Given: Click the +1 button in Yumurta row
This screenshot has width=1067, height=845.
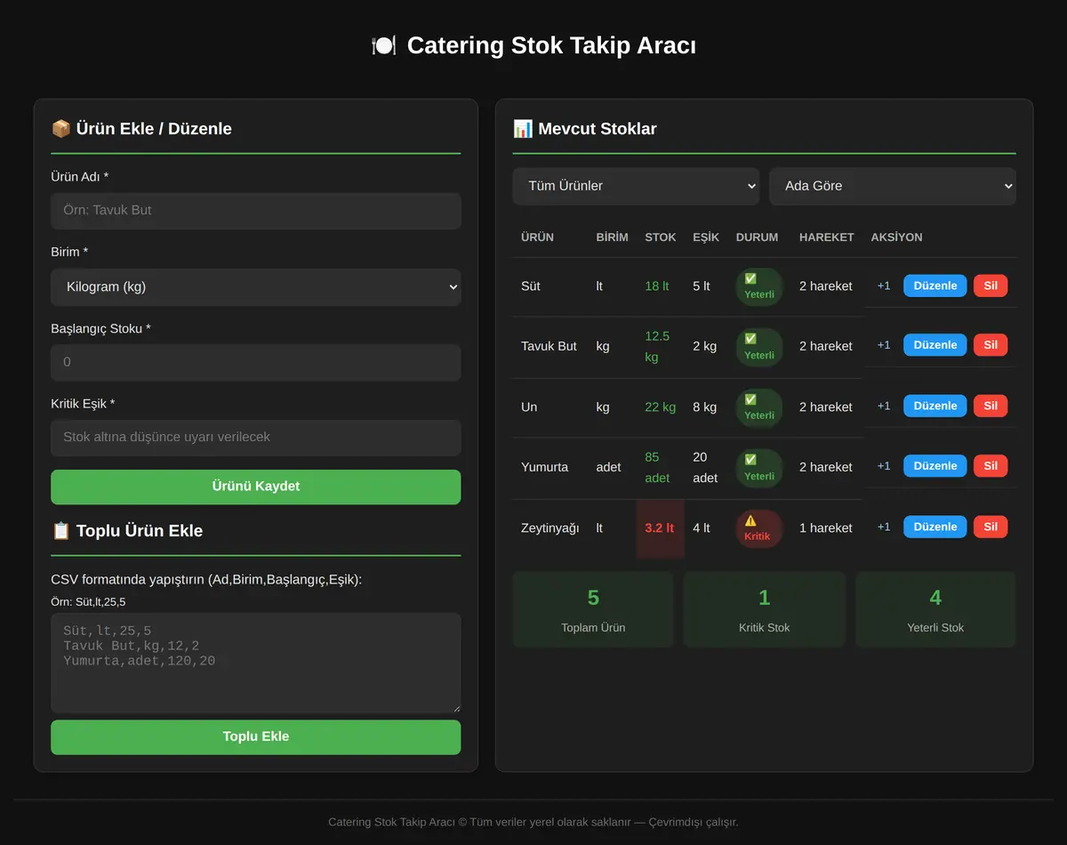Looking at the screenshot, I should point(884,465).
